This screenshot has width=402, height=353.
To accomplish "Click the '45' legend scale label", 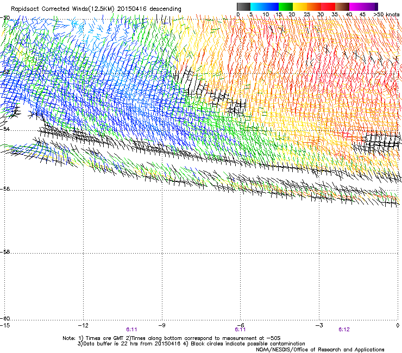I will coord(362,15).
